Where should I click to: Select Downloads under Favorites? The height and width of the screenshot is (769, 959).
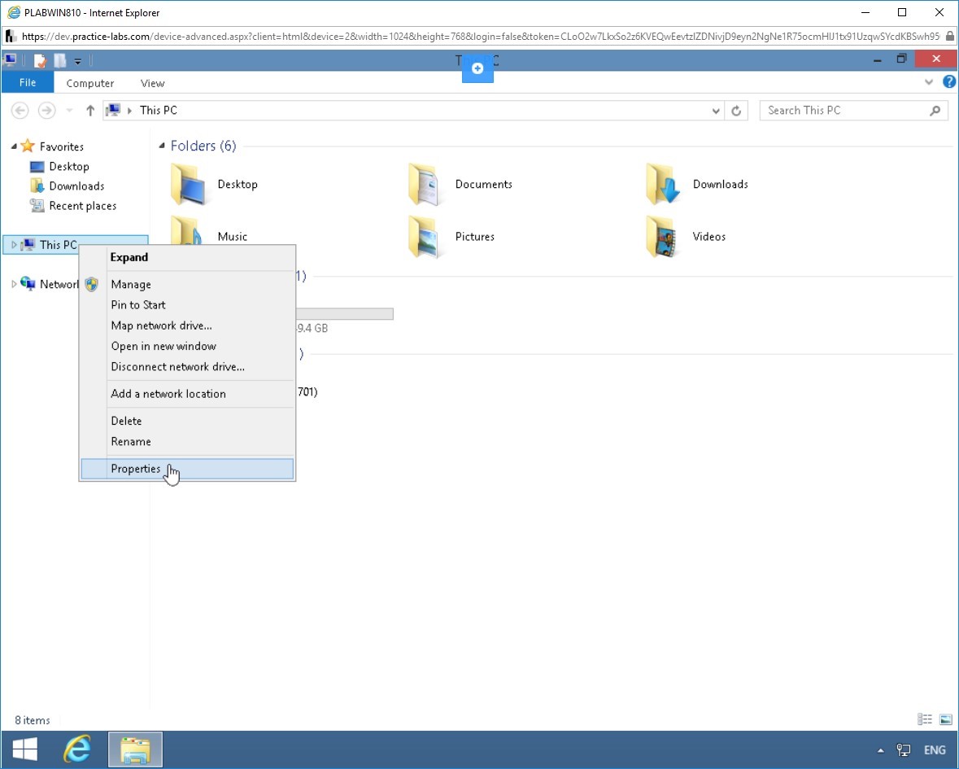click(x=76, y=186)
